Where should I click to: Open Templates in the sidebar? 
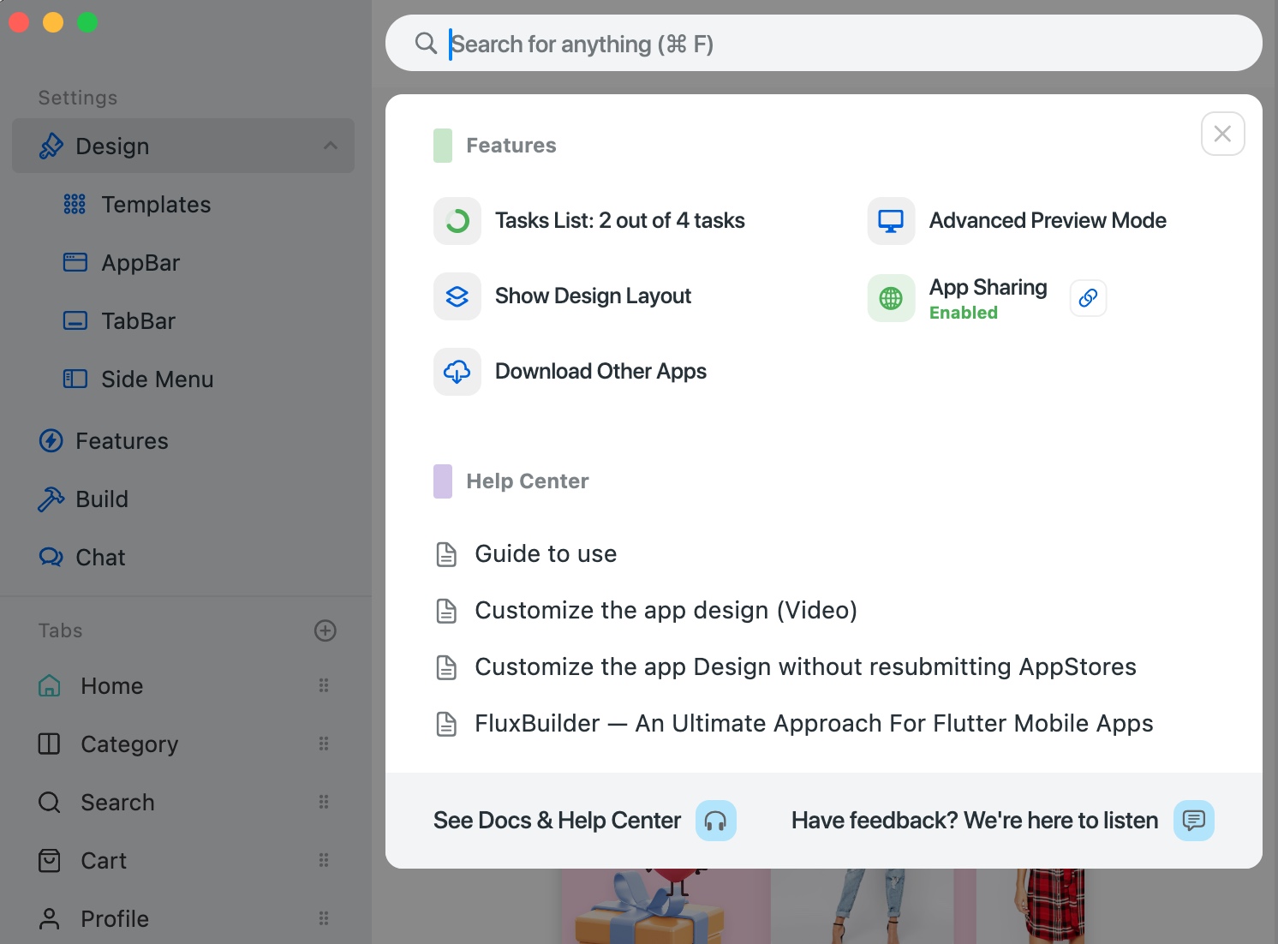tap(156, 205)
